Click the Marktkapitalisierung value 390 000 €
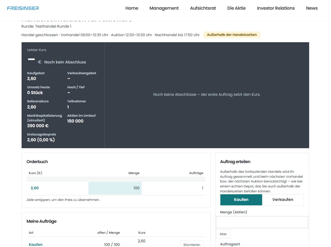 (38, 126)
